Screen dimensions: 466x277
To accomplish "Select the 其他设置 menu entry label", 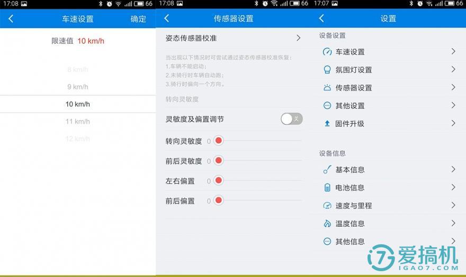I will click(x=350, y=106).
